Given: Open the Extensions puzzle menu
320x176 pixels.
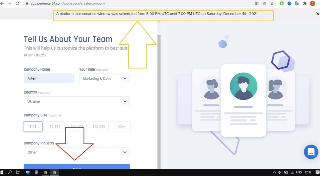Looking at the screenshot, I should pos(305,4).
